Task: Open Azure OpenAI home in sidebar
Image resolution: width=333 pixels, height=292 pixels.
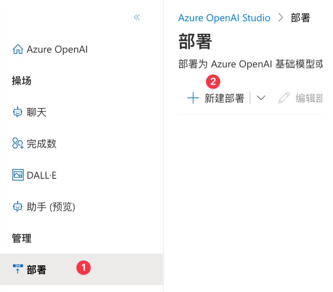Action: tap(57, 49)
